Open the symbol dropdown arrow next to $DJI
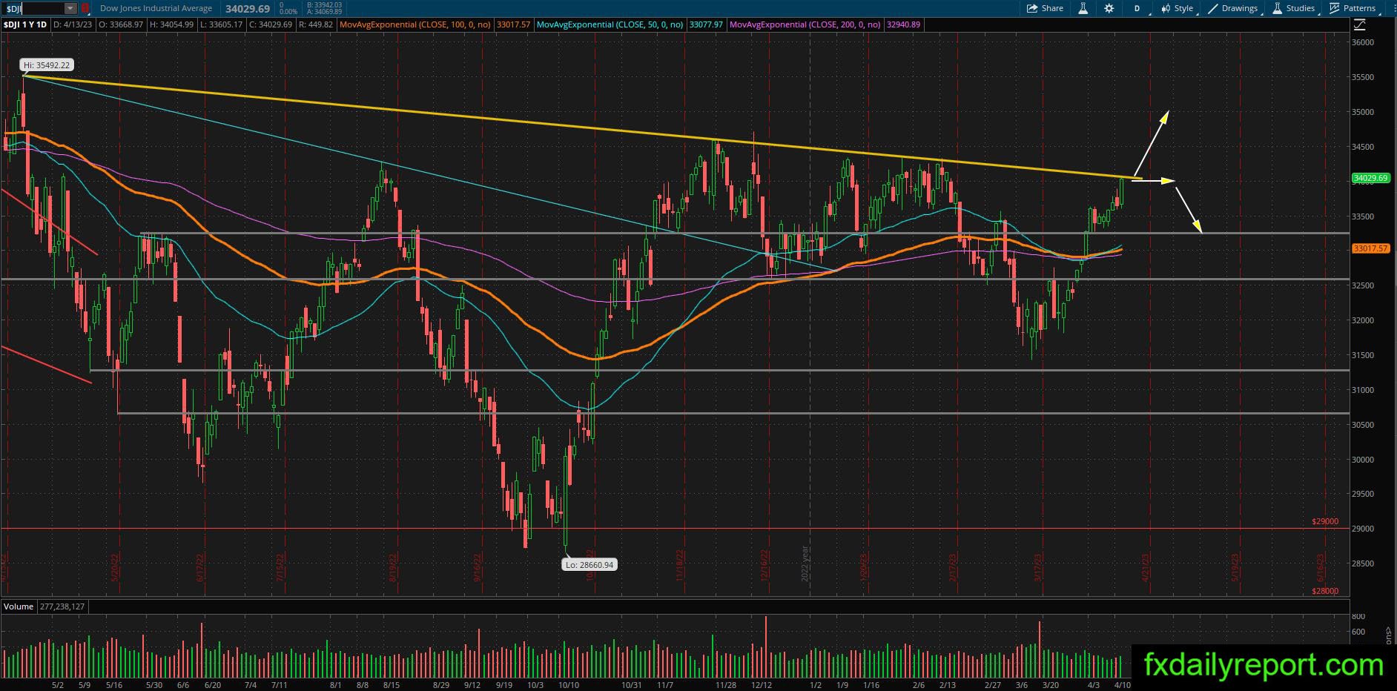This screenshot has width=1397, height=691. 70,9
